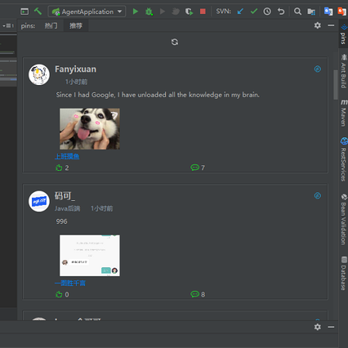Open the bottom panel gear options
Viewport: 348px width, 348px height.
point(318,327)
